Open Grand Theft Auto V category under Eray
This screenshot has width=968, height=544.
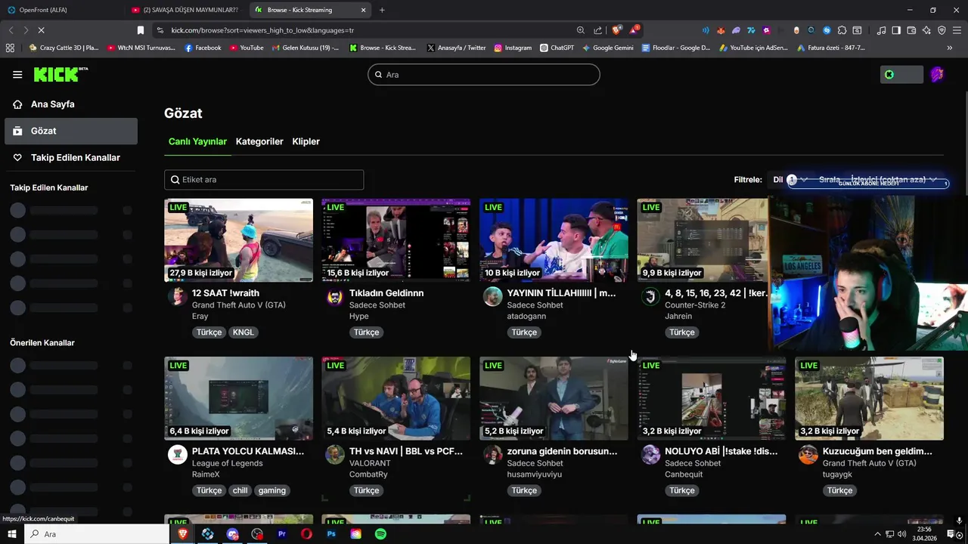tap(238, 305)
